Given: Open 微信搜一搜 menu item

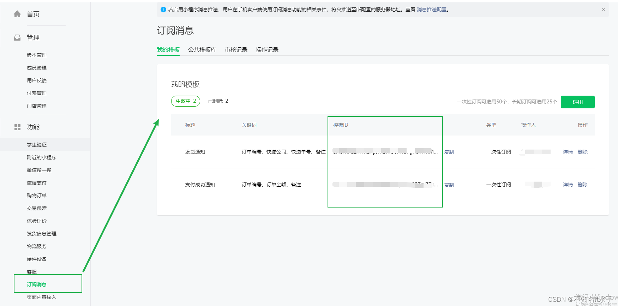Looking at the screenshot, I should 39,170.
